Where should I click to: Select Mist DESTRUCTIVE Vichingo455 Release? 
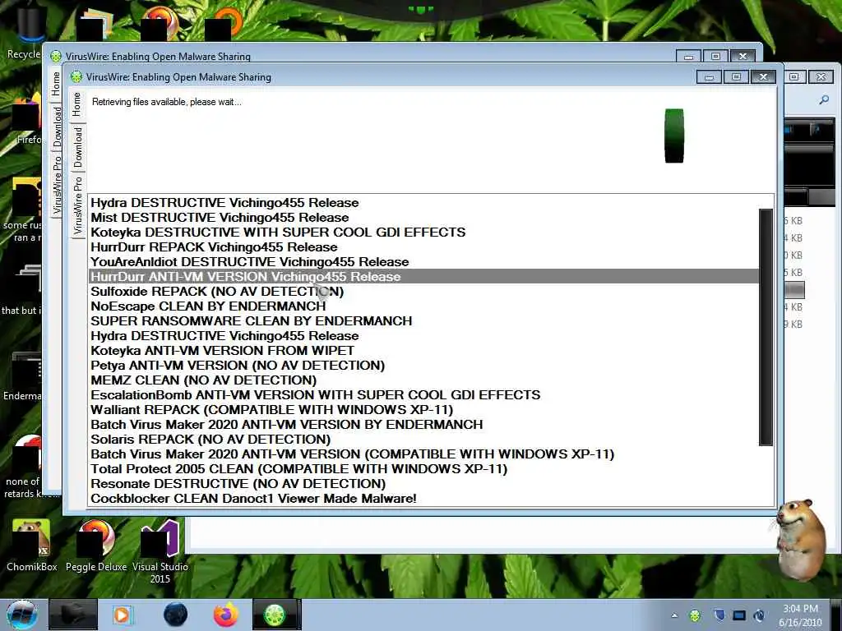[423, 217]
